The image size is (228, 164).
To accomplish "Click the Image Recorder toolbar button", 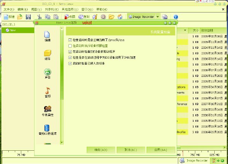I will click(x=141, y=17).
